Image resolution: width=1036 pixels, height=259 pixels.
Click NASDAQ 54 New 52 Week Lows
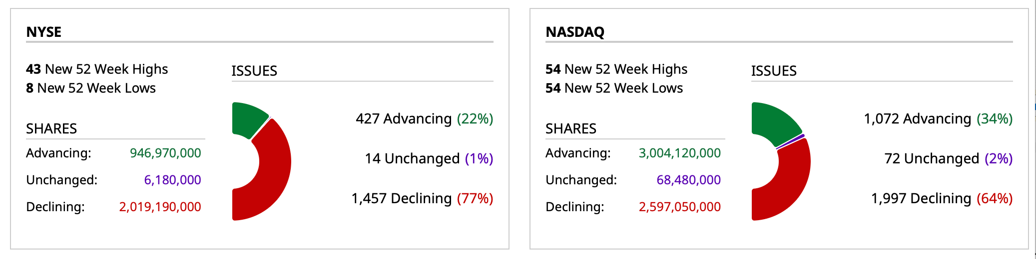coord(614,88)
